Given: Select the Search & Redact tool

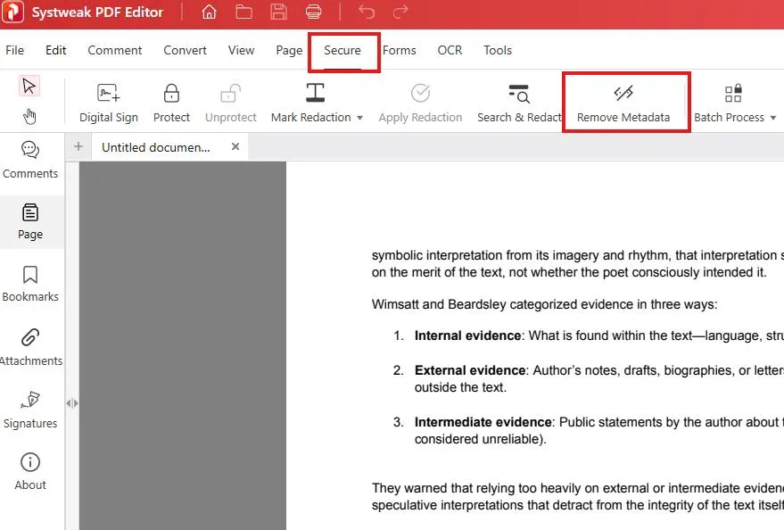Looking at the screenshot, I should (519, 100).
